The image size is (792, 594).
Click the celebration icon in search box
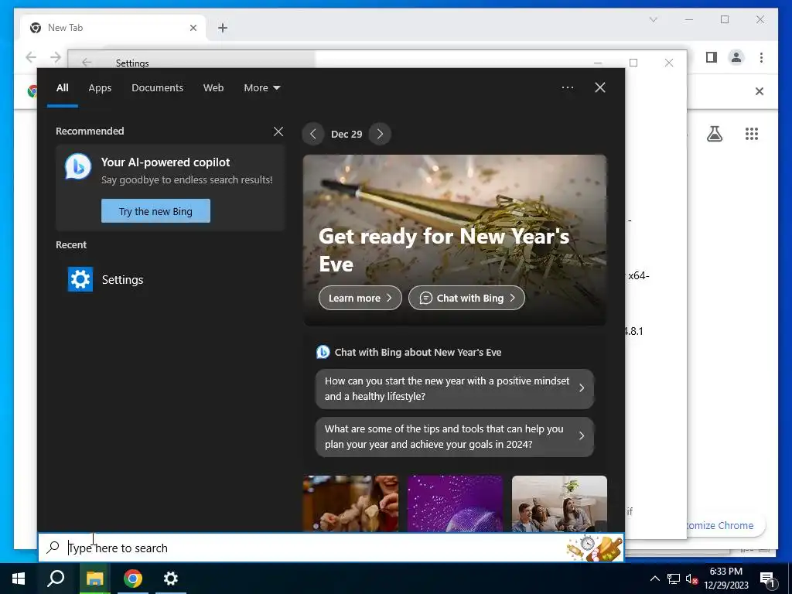595,548
